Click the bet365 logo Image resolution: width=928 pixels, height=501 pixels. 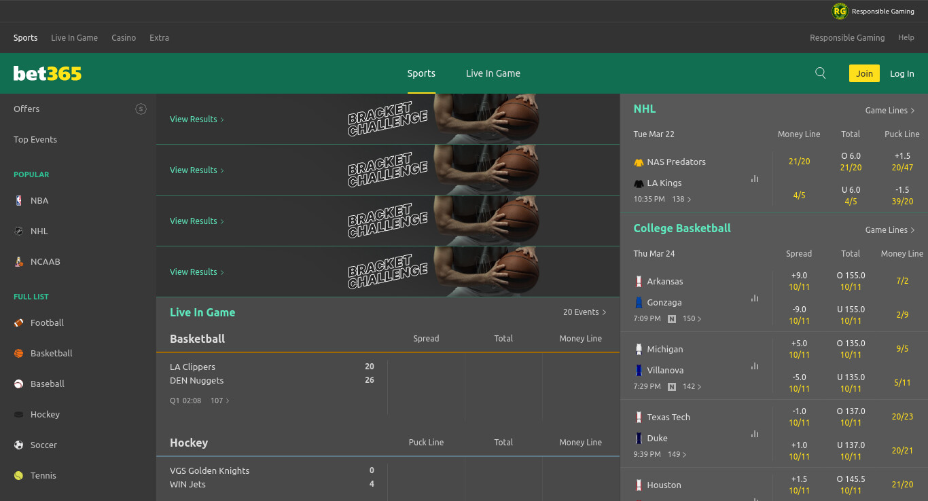pyautogui.click(x=48, y=73)
